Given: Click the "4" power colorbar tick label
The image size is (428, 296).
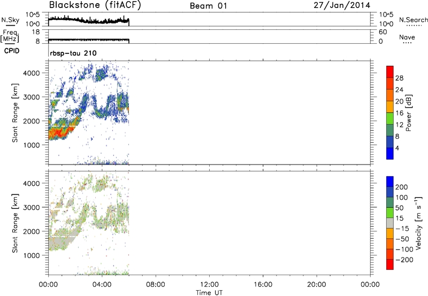Looking at the screenshot, I should [397, 148].
